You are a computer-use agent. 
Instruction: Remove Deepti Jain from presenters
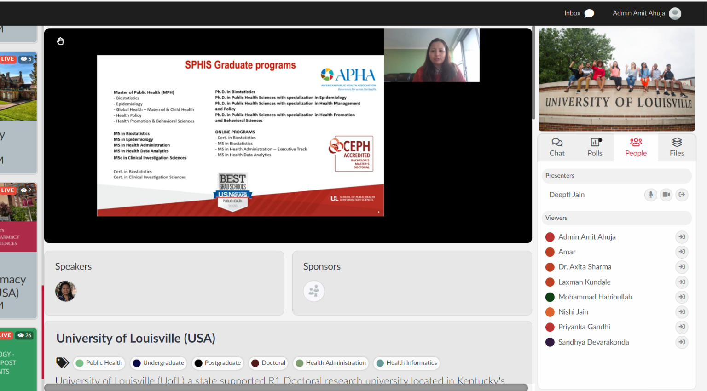coord(682,195)
